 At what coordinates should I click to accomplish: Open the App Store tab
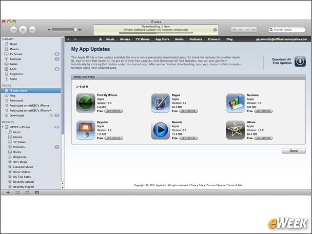click(162, 39)
